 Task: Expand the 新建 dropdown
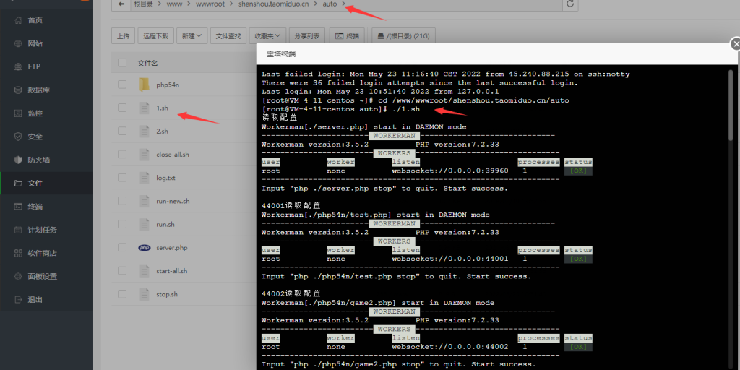(192, 35)
